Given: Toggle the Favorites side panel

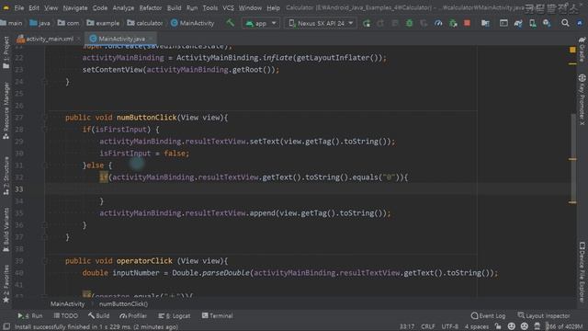Looking at the screenshot, I should coord(6,284).
